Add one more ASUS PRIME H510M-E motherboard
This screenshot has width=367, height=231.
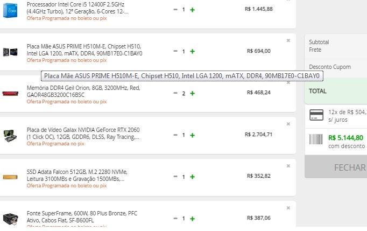192,51
